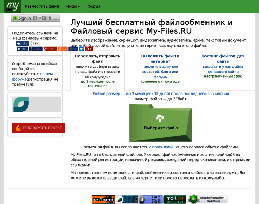Switch to the Выложить файл в интернет tab
This screenshot has height=204, width=259.
tap(160, 69)
